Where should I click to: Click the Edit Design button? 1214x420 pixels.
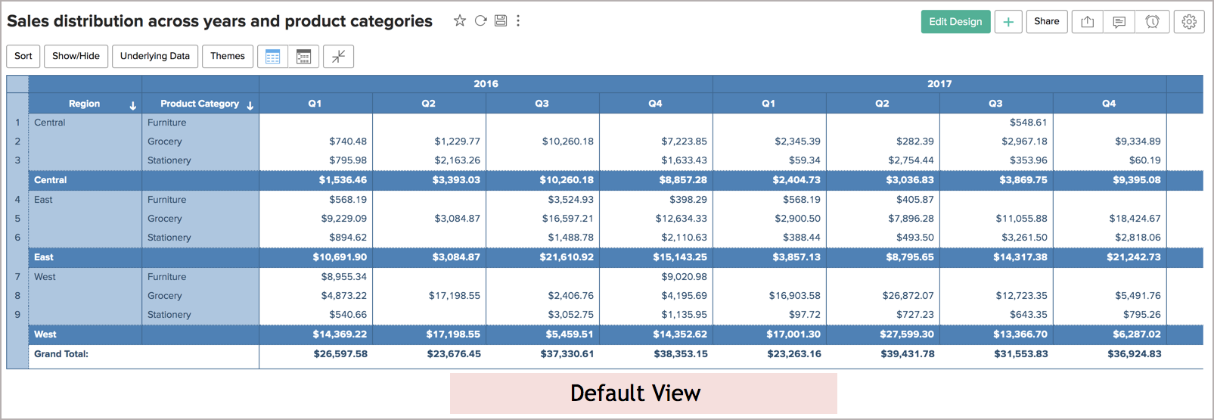coord(955,22)
